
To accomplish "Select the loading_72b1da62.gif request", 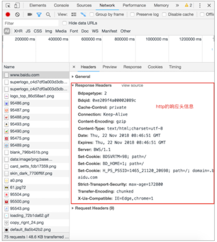I will point(36,215).
